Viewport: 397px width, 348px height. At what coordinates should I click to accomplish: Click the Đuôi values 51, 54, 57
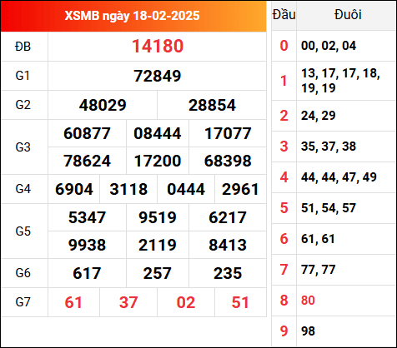(x=329, y=208)
